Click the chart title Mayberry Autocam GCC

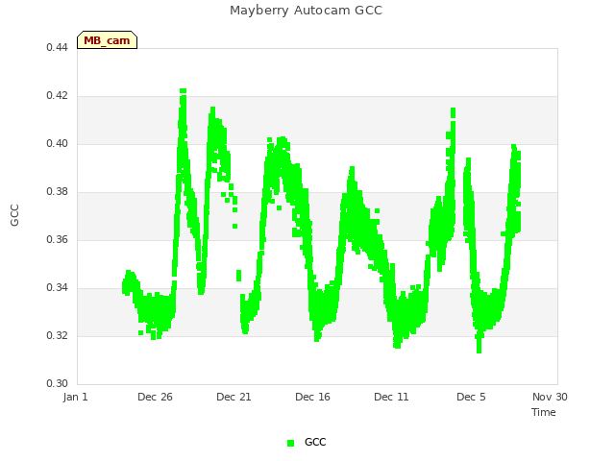[306, 11]
